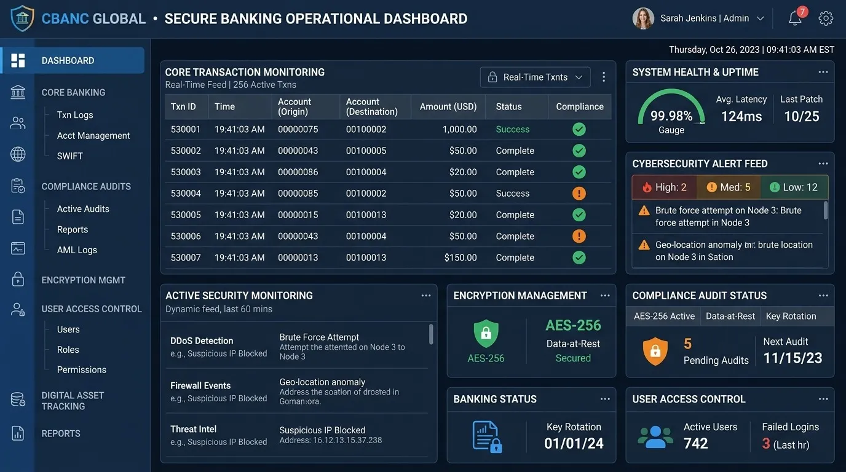Expand the Sarah Jenkins Admin user menu
The image size is (846, 472).
[x=698, y=18]
